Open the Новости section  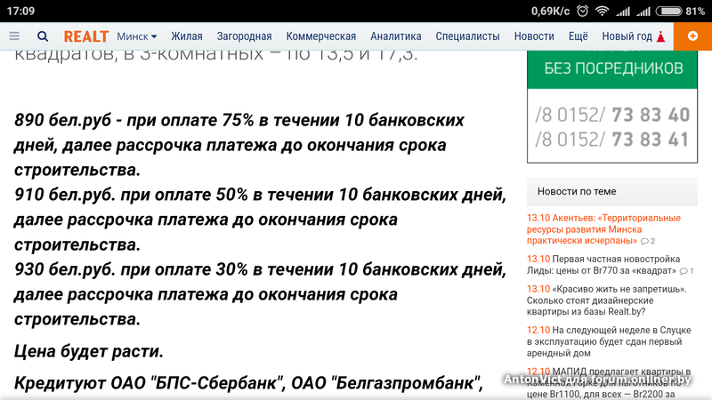(x=534, y=36)
